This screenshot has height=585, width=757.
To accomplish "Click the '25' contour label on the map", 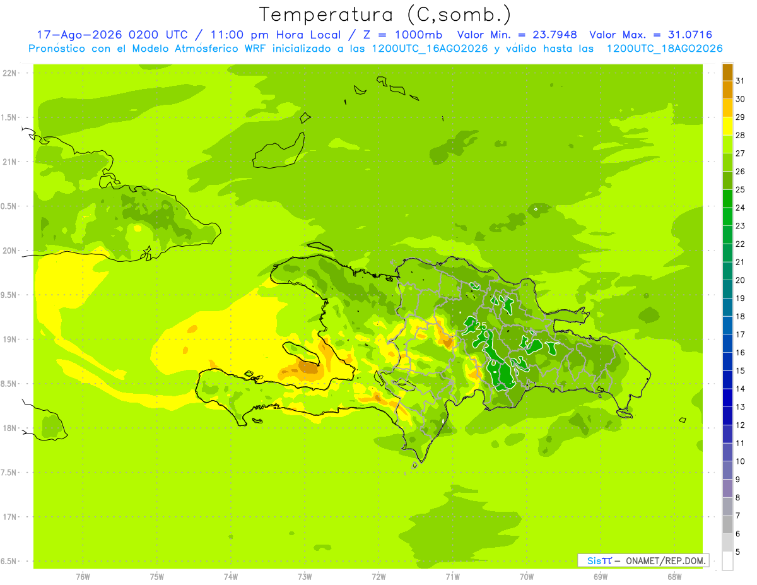I will tap(481, 326).
